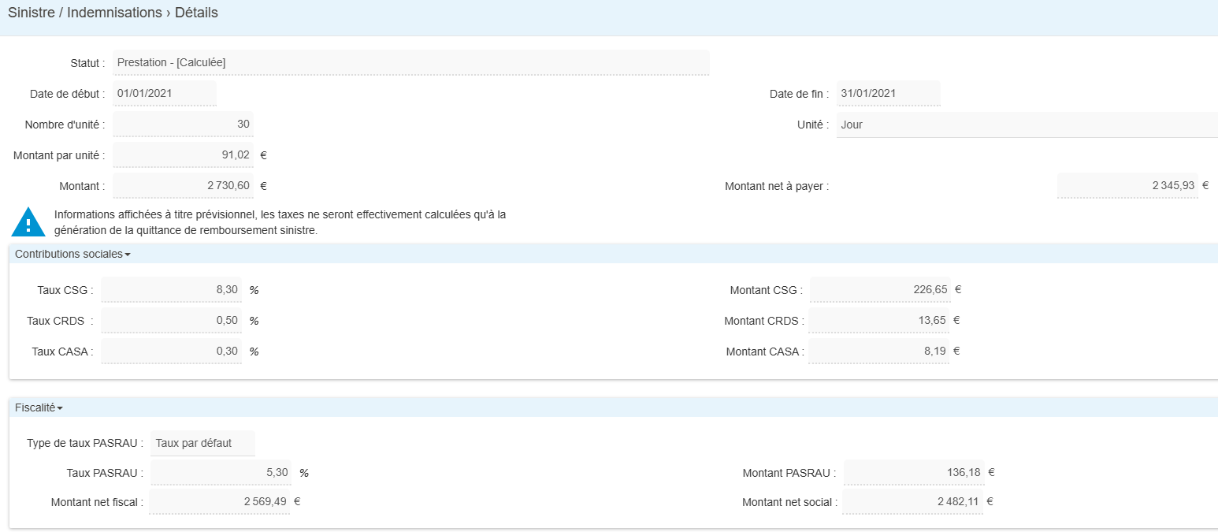
Task: Collapse the Contributions sociales section
Action: (72, 255)
